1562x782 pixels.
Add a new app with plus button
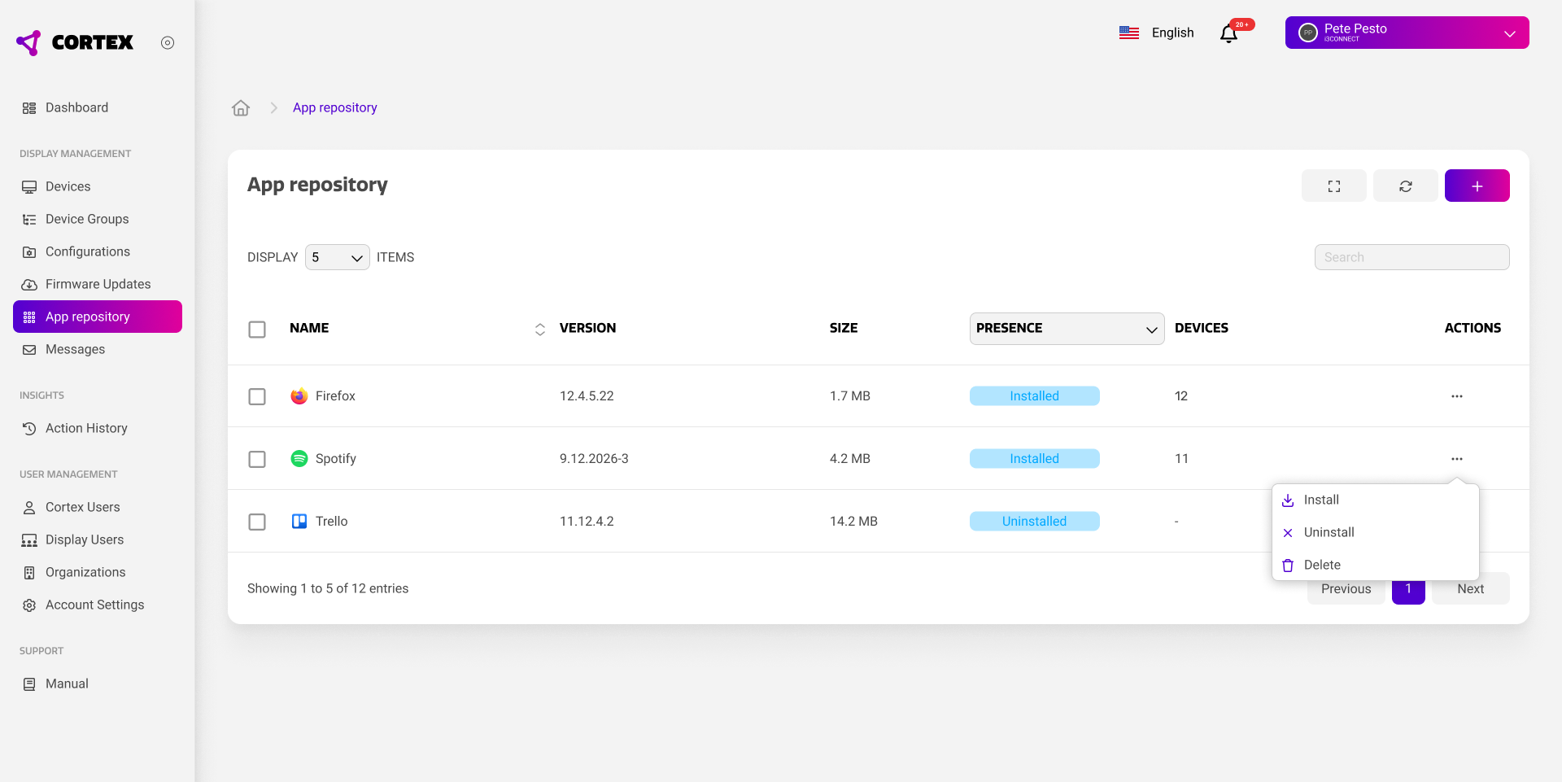point(1477,186)
